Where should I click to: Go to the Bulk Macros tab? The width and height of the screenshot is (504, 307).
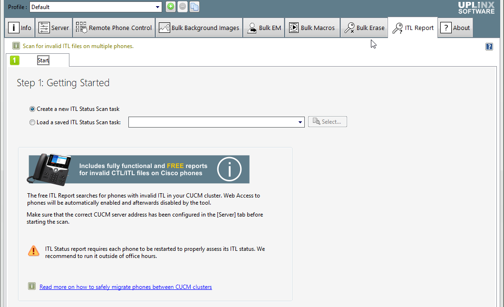point(312,28)
